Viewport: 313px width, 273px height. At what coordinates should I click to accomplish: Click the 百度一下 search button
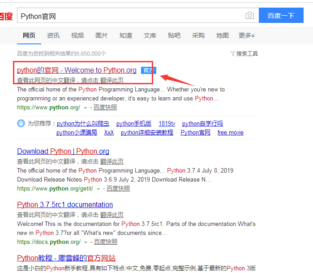[281, 15]
